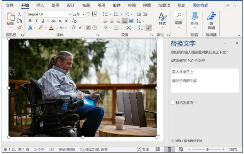Expand the 粘贴 paste options arrow

[x=11, y=28]
